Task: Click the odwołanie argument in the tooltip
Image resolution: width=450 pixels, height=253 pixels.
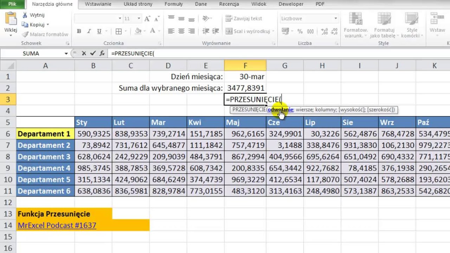Action: pos(280,110)
